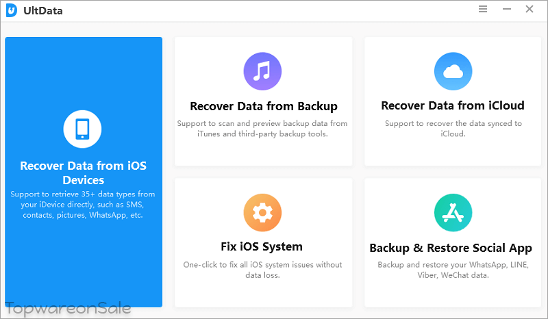Click 'Backup and restore your WhatsApp, LINE' text

click(453, 270)
